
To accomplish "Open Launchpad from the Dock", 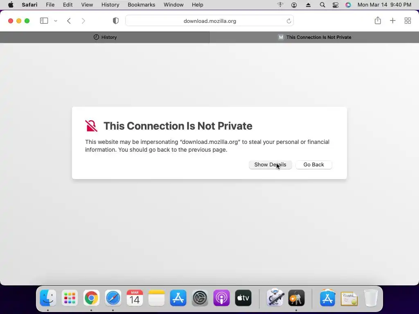I will [x=70, y=298].
